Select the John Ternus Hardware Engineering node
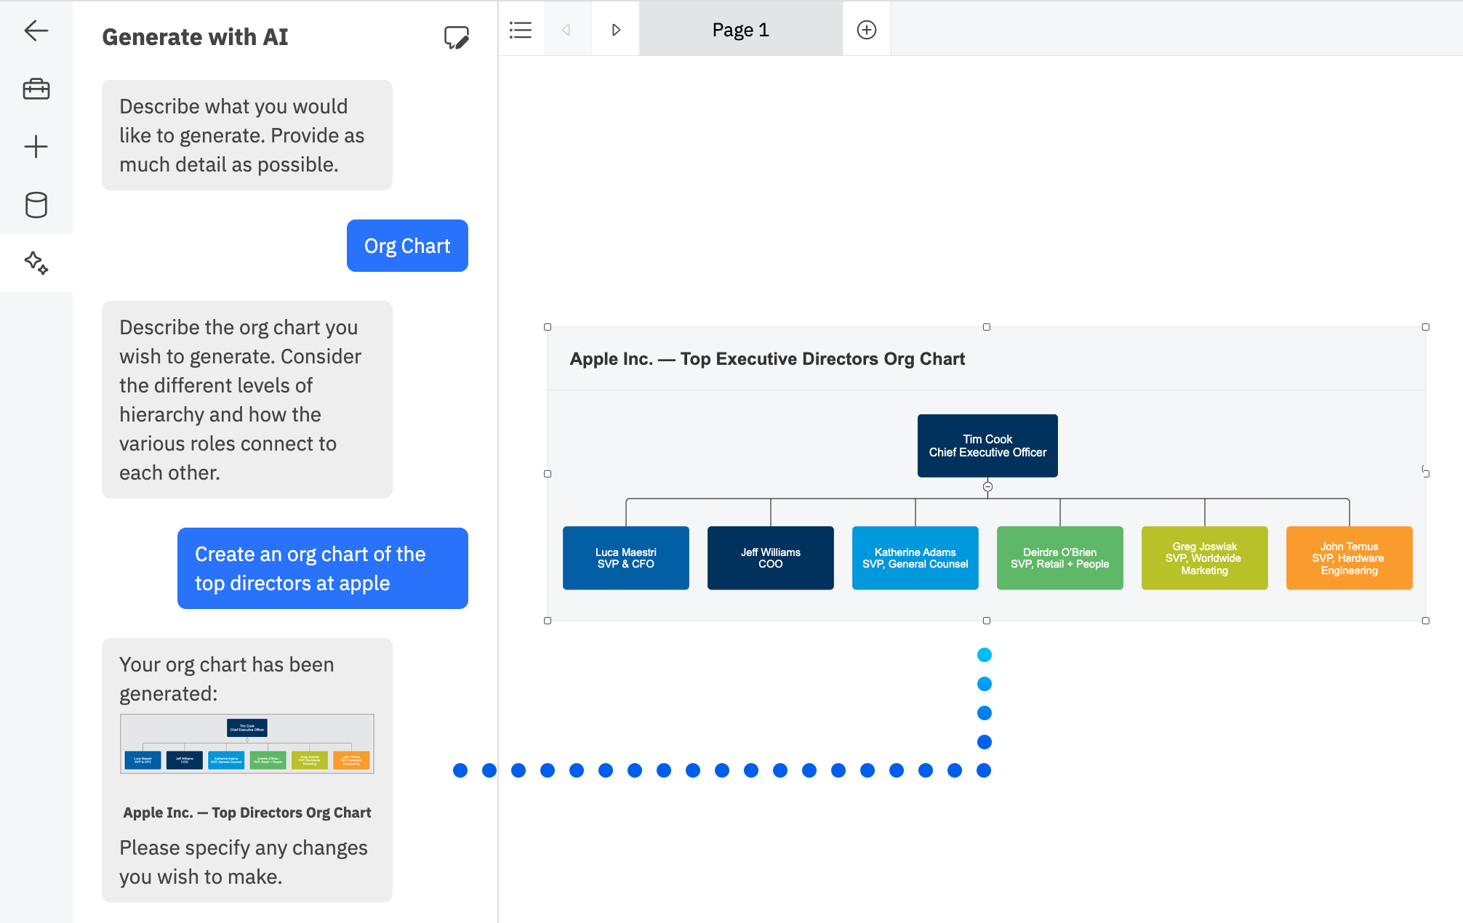Screen dimensions: 1463x923 click(x=1349, y=557)
